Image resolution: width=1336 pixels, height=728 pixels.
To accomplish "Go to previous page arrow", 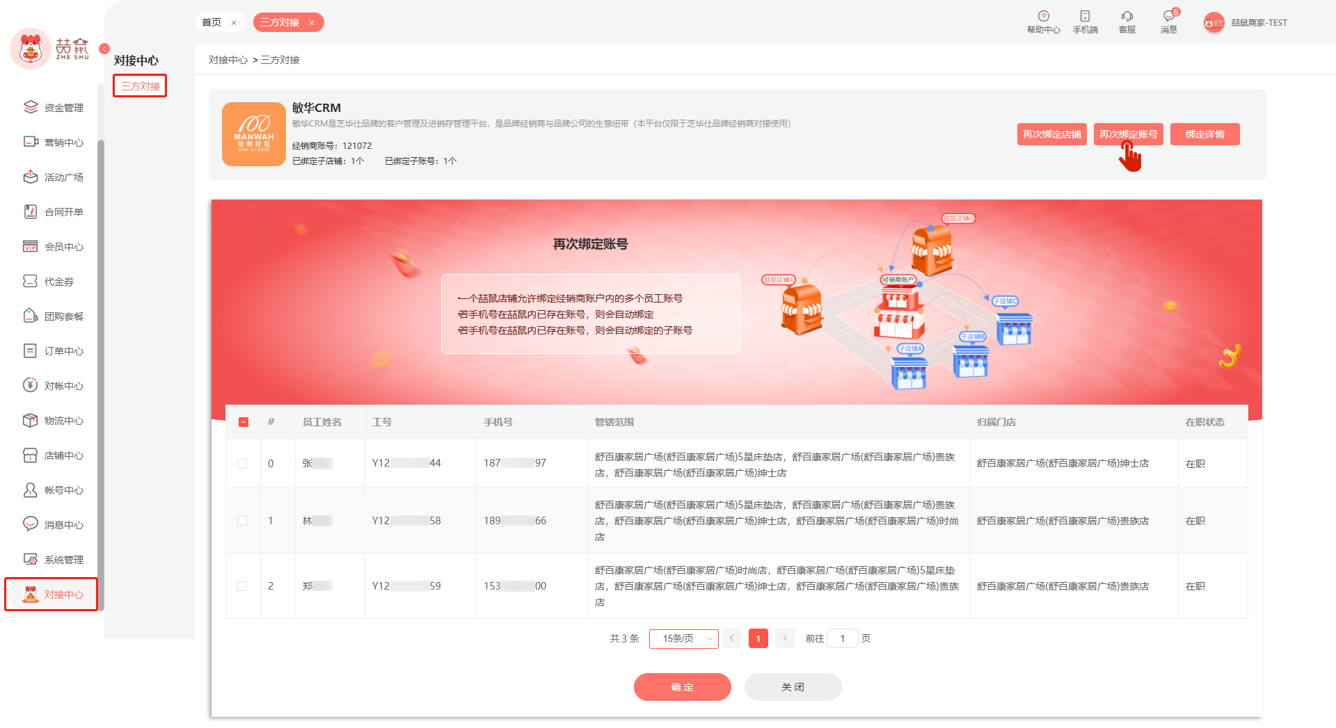I will 731,638.
